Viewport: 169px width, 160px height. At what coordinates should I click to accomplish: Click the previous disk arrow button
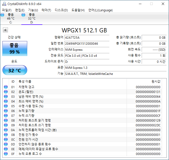tap(5, 30)
